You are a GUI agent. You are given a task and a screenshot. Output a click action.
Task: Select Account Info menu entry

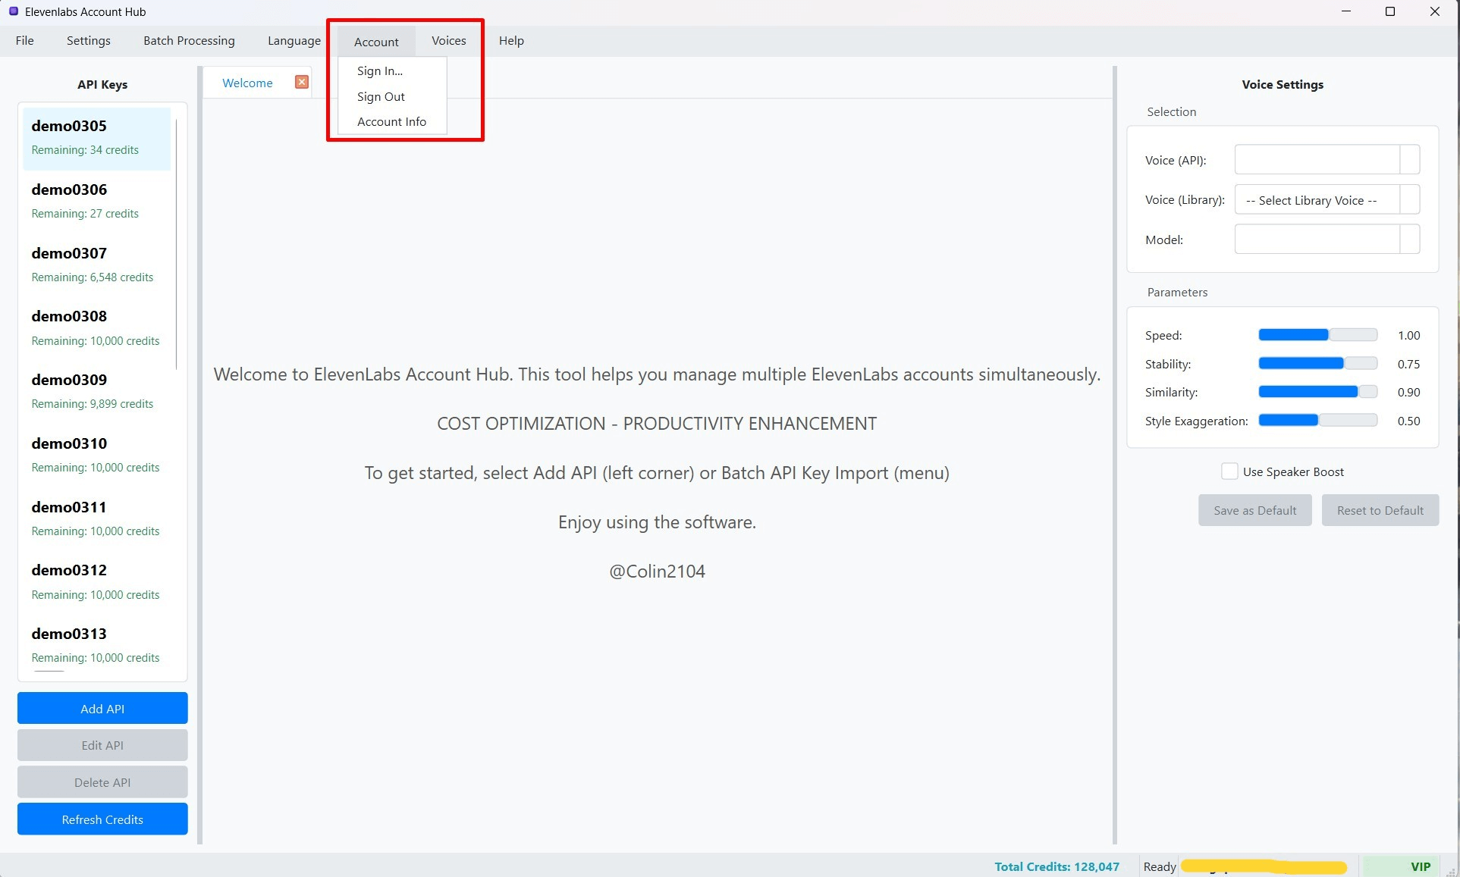click(392, 122)
